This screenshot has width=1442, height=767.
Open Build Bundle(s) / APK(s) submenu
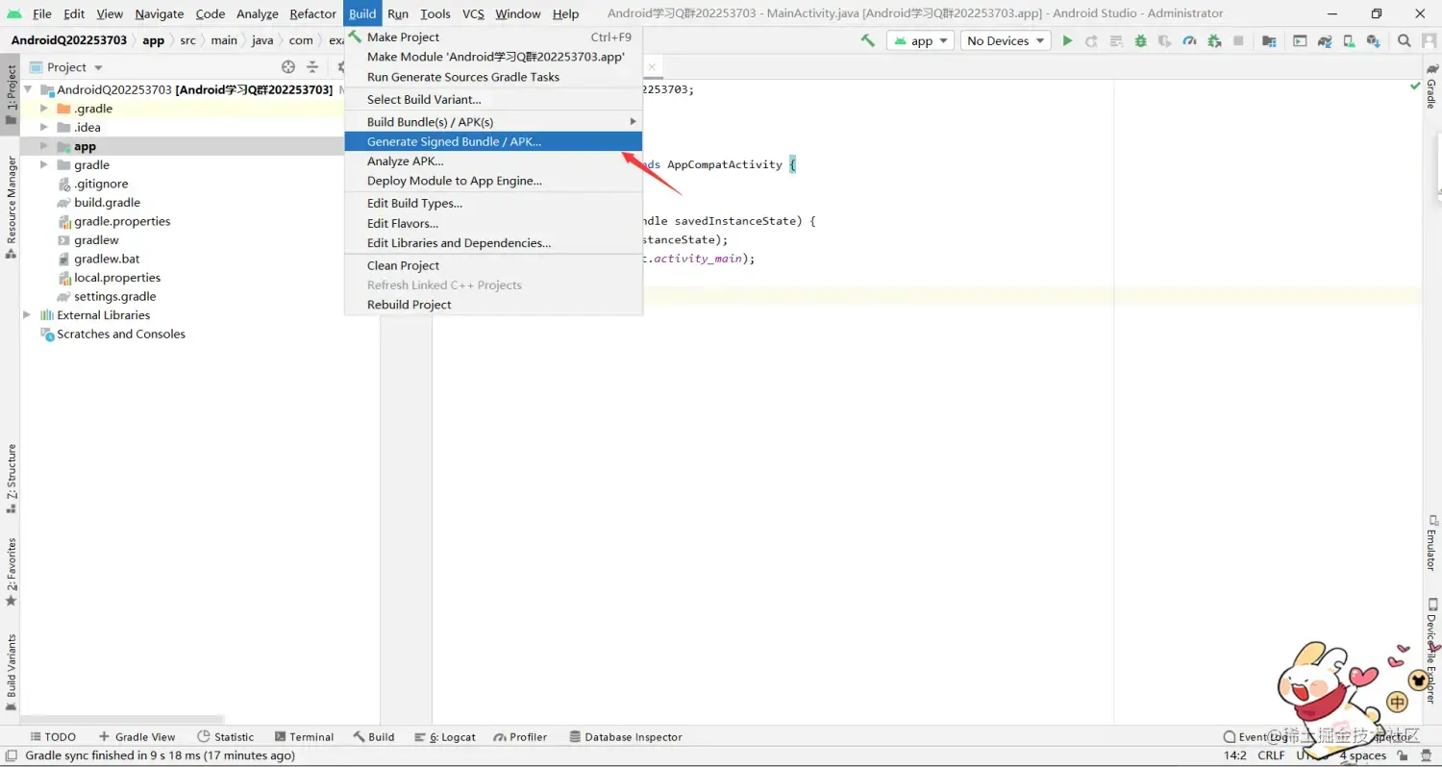[493, 121]
